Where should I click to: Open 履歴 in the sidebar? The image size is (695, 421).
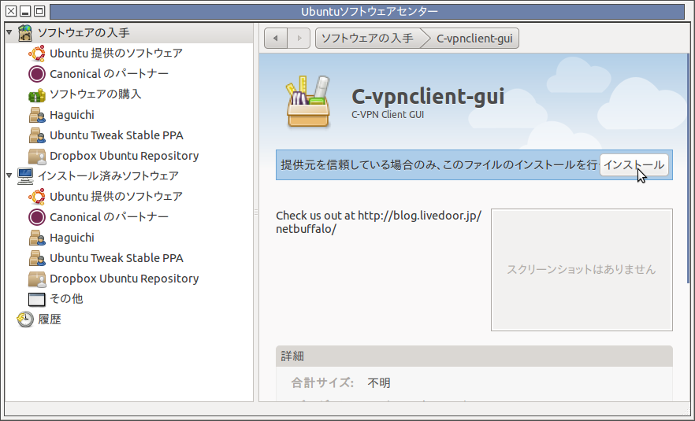click(x=49, y=319)
